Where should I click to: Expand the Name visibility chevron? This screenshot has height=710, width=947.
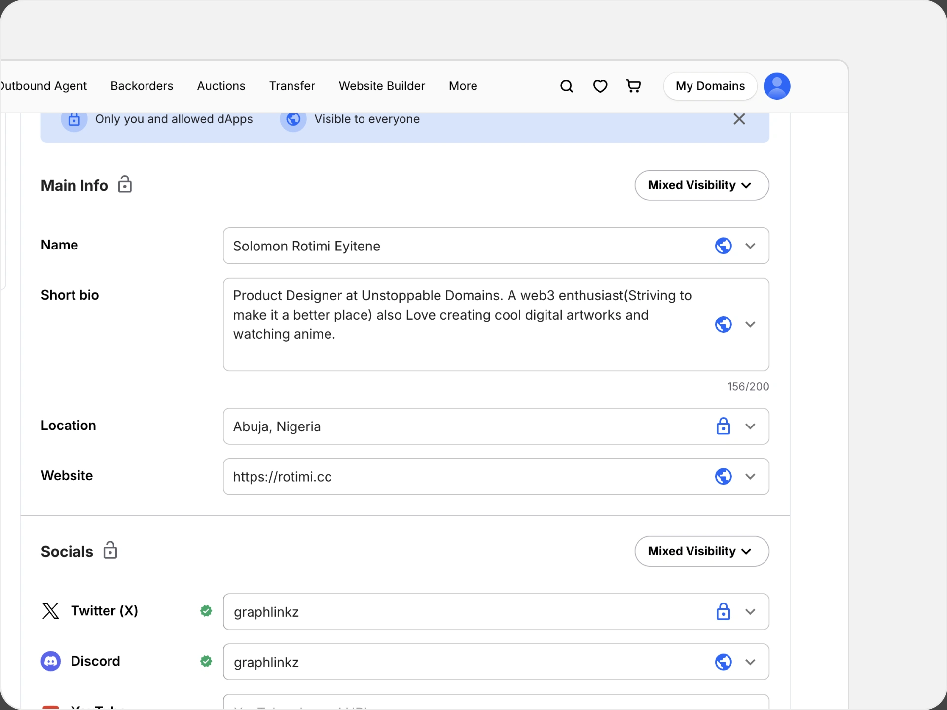(x=750, y=246)
